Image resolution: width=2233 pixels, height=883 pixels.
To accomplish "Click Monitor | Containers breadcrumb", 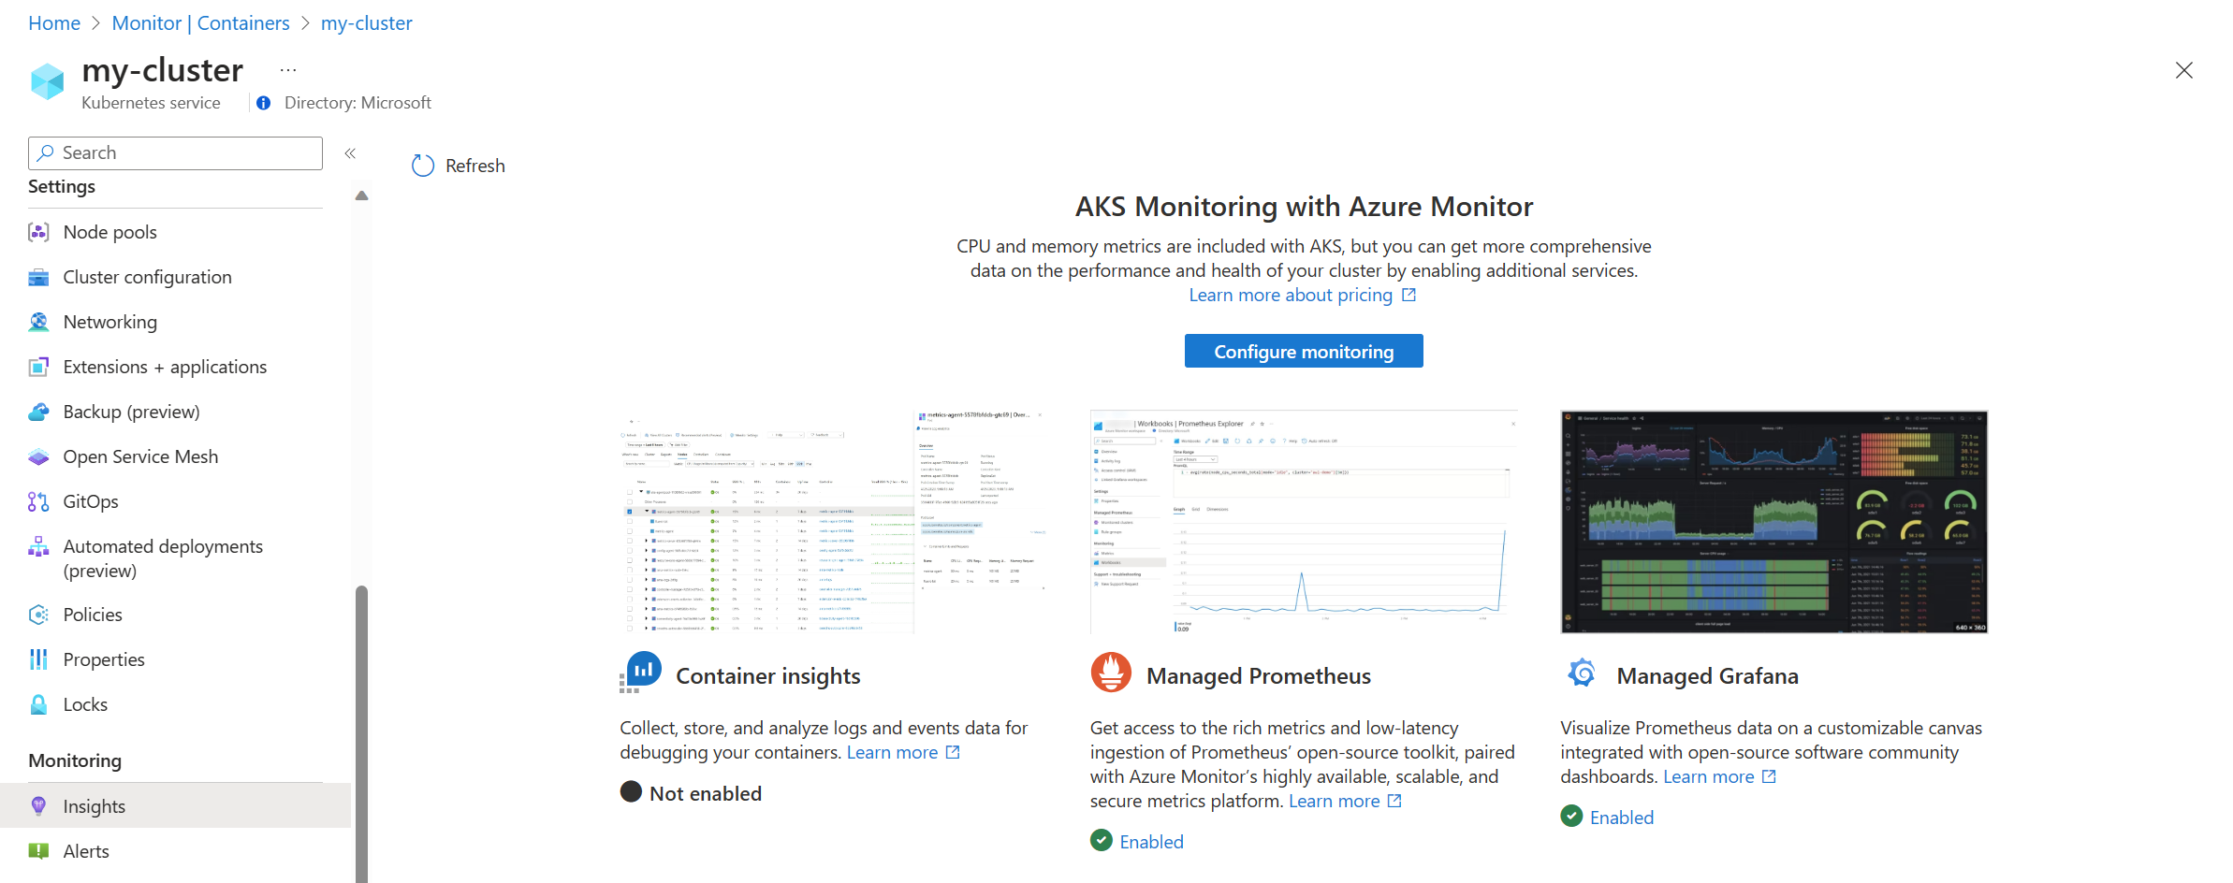I will (200, 23).
